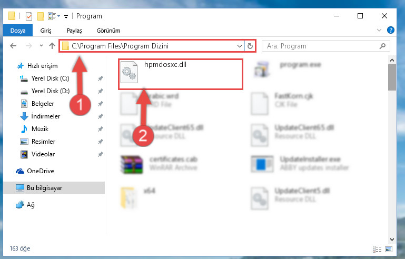Unpin Yerel Disk (C:) pin icon
Screen dimensions: 405x259
point(100,78)
